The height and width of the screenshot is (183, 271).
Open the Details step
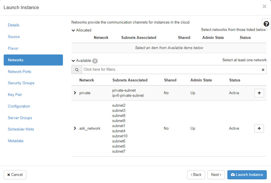pos(14,25)
